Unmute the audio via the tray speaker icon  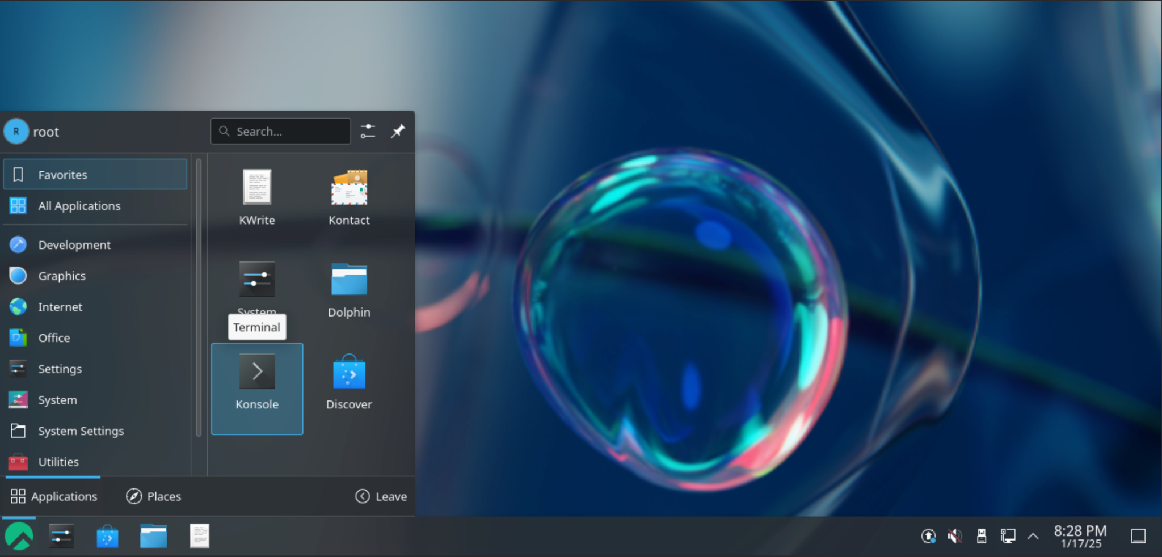[x=955, y=535]
